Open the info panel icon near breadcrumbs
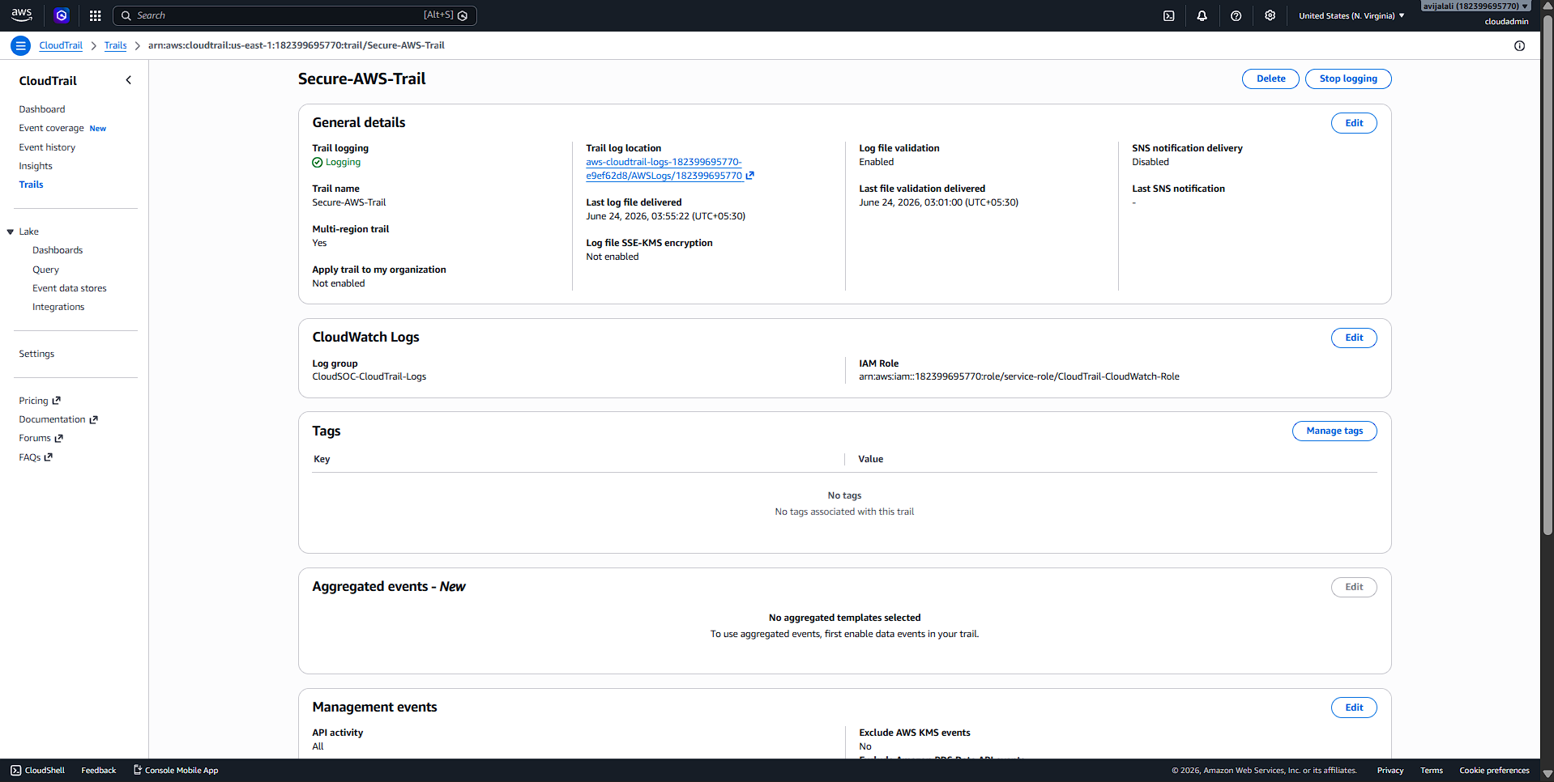The width and height of the screenshot is (1554, 782). 1519,45
